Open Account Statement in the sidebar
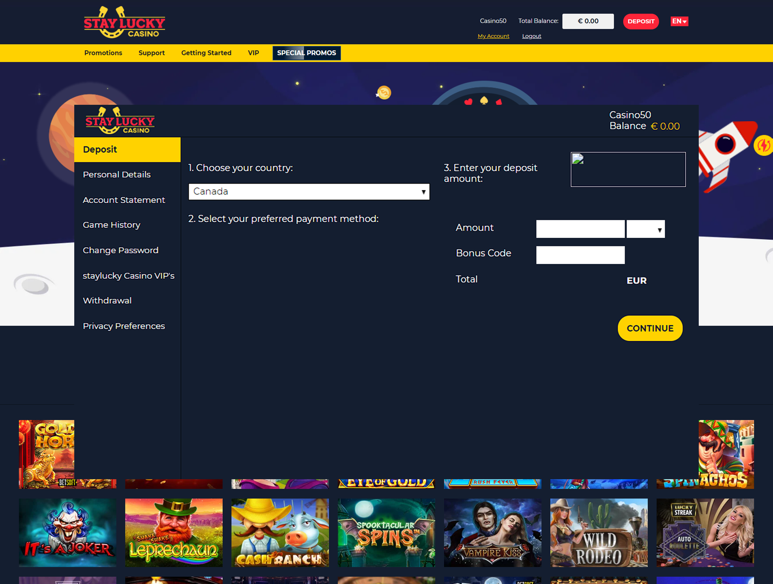 pos(124,200)
